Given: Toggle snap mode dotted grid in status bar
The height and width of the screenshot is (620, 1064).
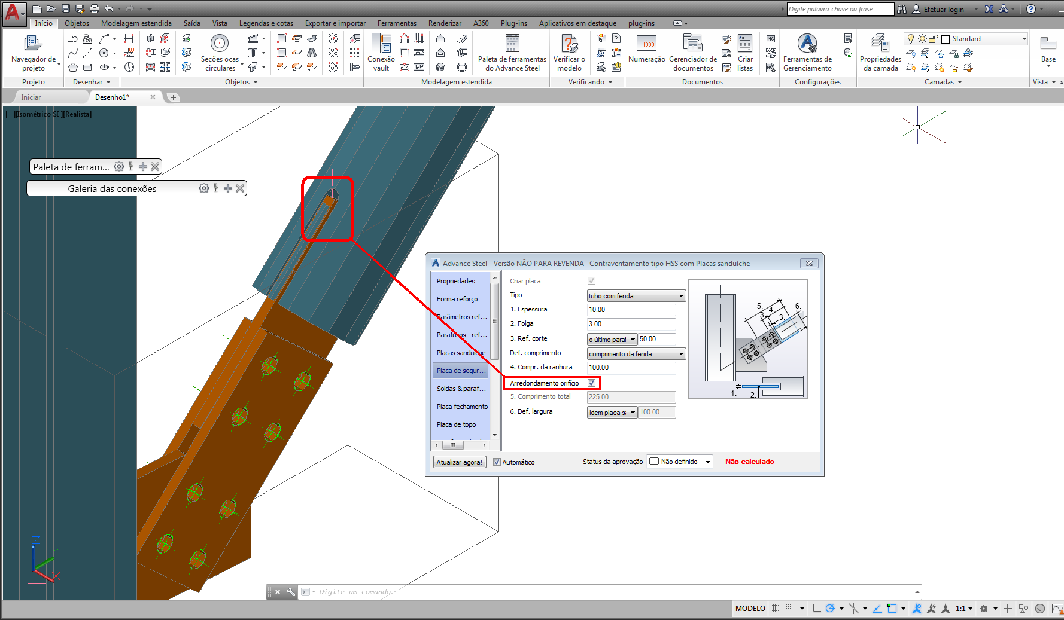Looking at the screenshot, I should pyautogui.click(x=791, y=609).
